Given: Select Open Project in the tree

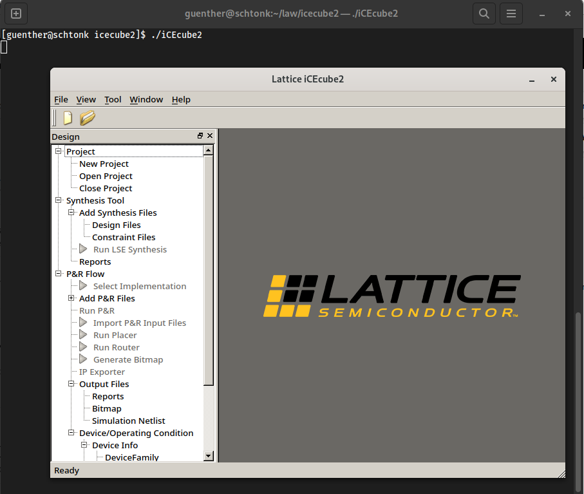Looking at the screenshot, I should click(x=106, y=176).
